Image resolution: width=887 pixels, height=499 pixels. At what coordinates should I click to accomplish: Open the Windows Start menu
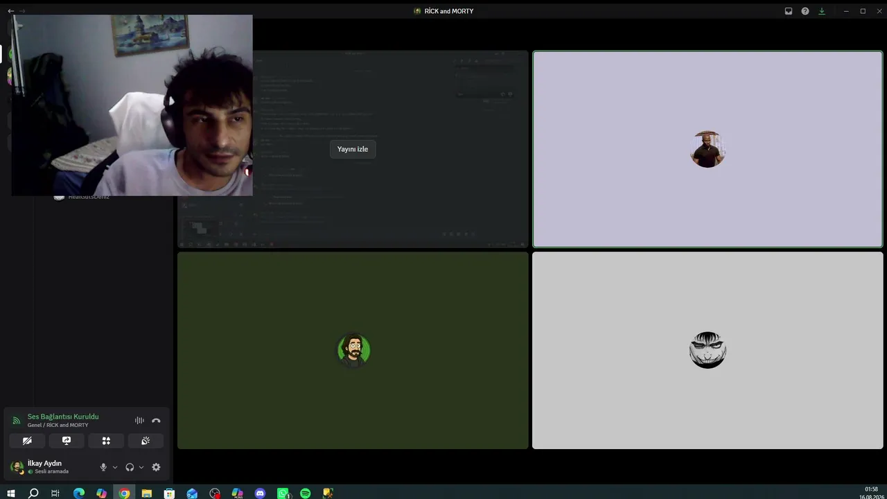pos(11,493)
